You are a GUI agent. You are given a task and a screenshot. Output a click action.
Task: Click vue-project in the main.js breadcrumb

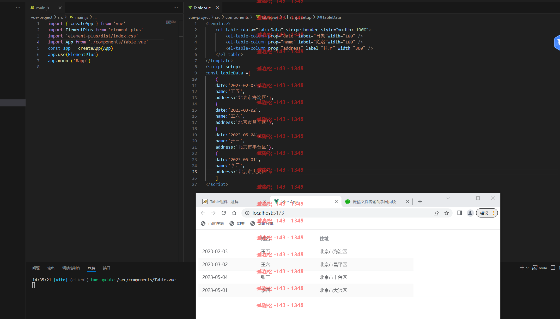point(42,17)
